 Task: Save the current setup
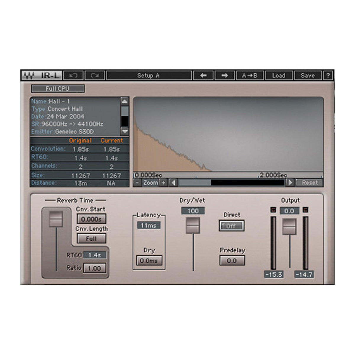[x=308, y=76]
